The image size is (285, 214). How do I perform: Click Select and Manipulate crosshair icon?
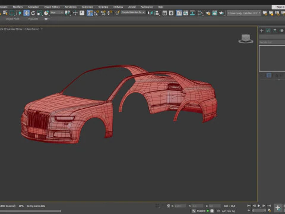(x=75, y=13)
